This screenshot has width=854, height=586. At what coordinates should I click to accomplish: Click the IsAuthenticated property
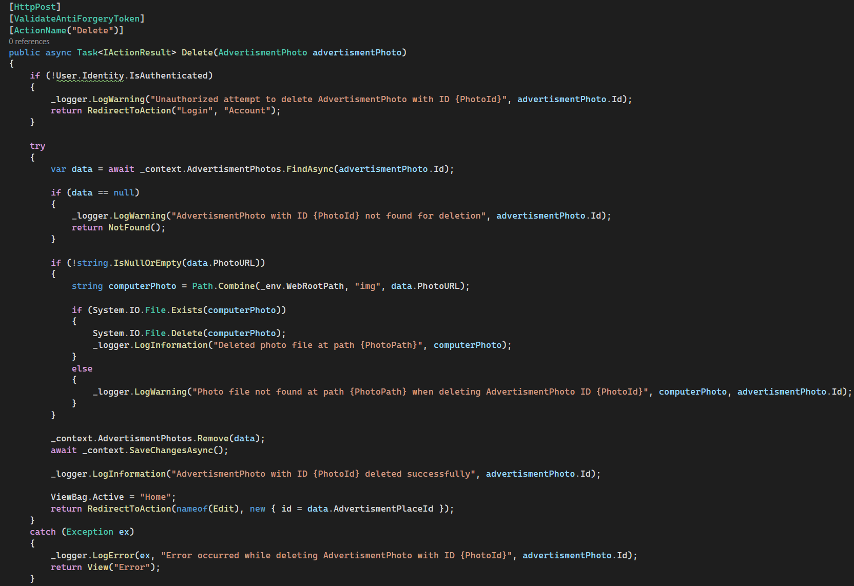click(x=168, y=75)
